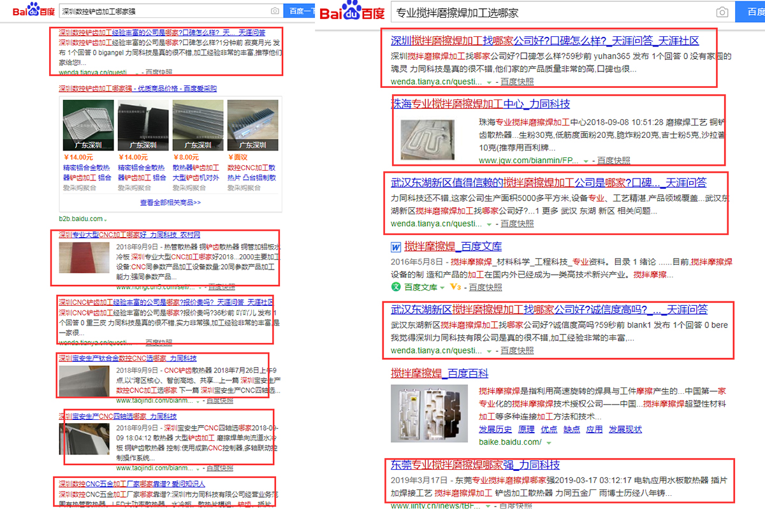This screenshot has width=765, height=513.
Task: Open camera image search in 专业搅拌磨擦焊加工选哪家 box
Action: pyautogui.click(x=722, y=12)
